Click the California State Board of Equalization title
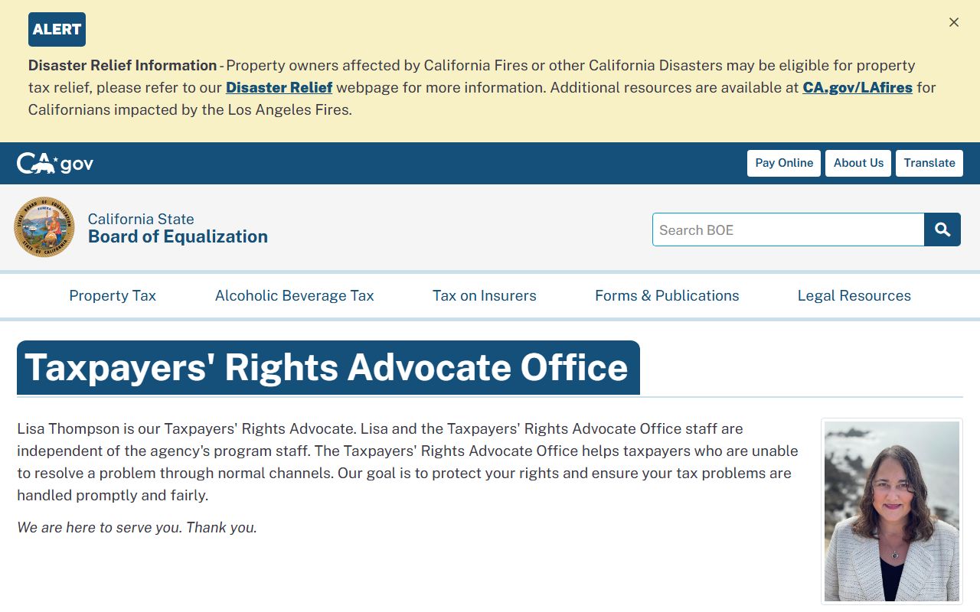The image size is (980, 612). (178, 228)
